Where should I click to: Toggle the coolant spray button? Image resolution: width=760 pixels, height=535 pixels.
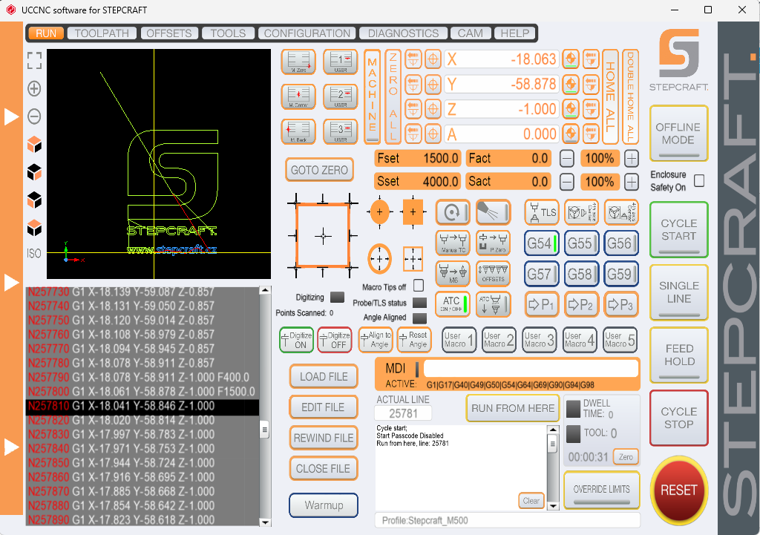pyautogui.click(x=494, y=212)
